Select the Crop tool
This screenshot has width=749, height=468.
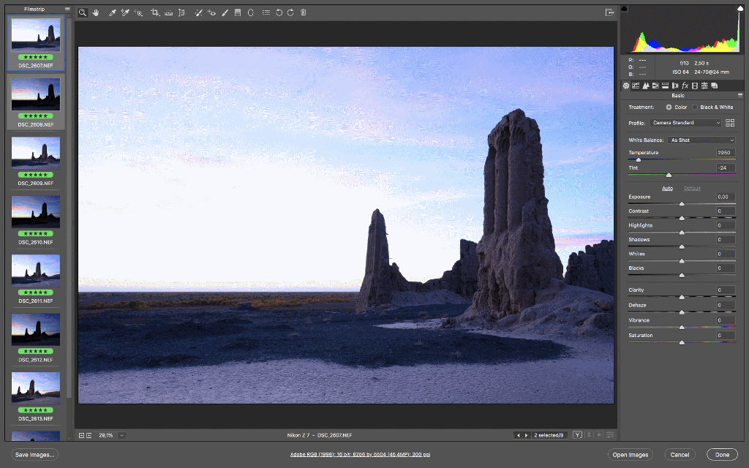pos(154,12)
